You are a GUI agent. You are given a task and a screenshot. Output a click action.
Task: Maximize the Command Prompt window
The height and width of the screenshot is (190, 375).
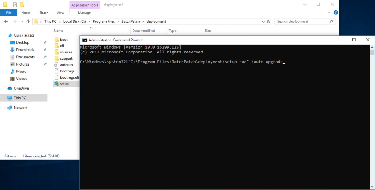point(354,40)
